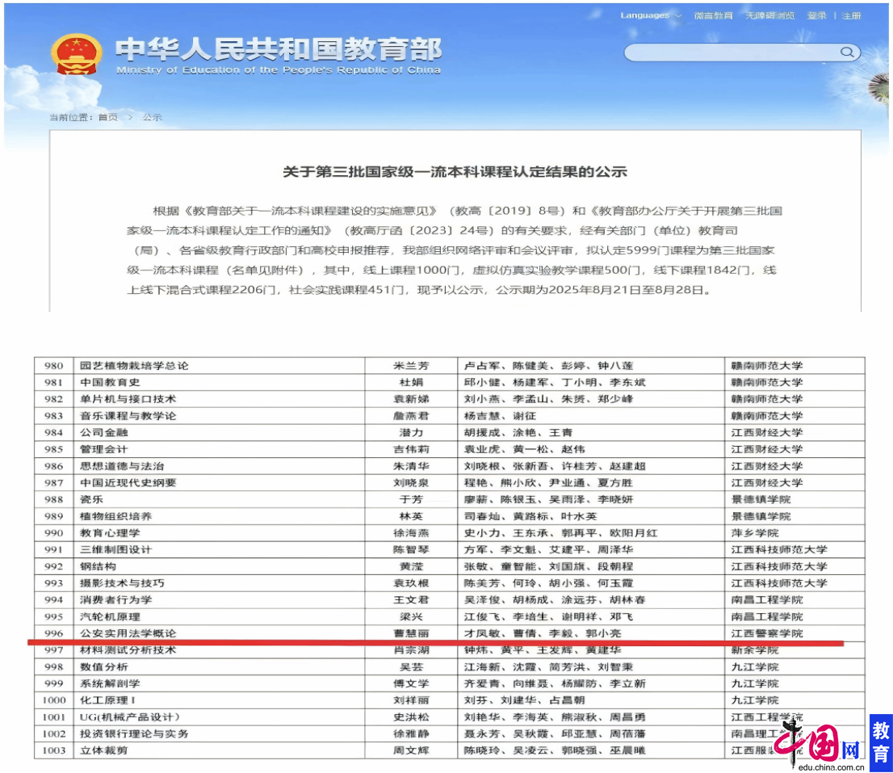The height and width of the screenshot is (773, 893).
Task: Click the China.com watermark logo
Action: pos(825,743)
